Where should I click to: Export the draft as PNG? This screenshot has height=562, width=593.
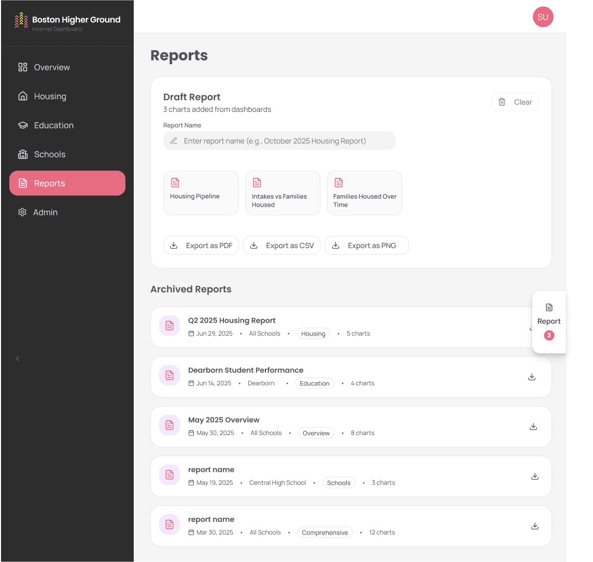point(366,246)
